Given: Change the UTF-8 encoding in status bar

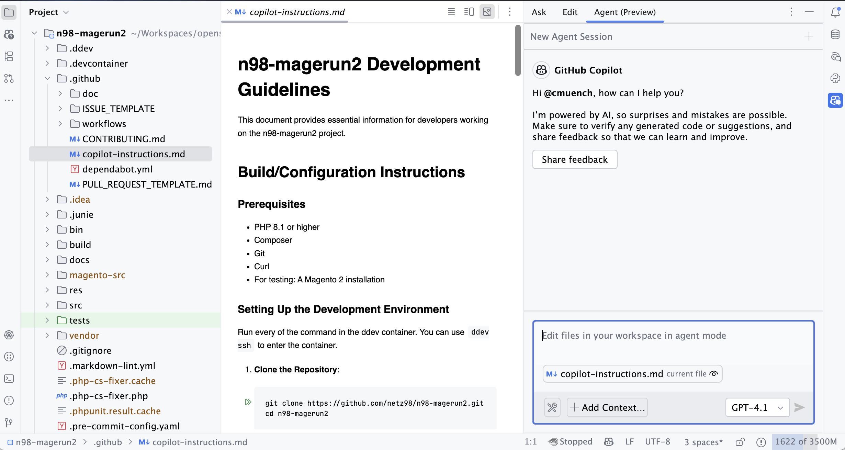Looking at the screenshot, I should coord(657,442).
